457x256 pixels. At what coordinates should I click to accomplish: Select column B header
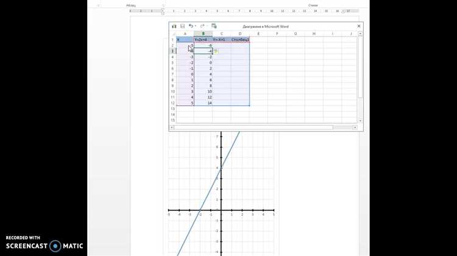pyautogui.click(x=203, y=33)
